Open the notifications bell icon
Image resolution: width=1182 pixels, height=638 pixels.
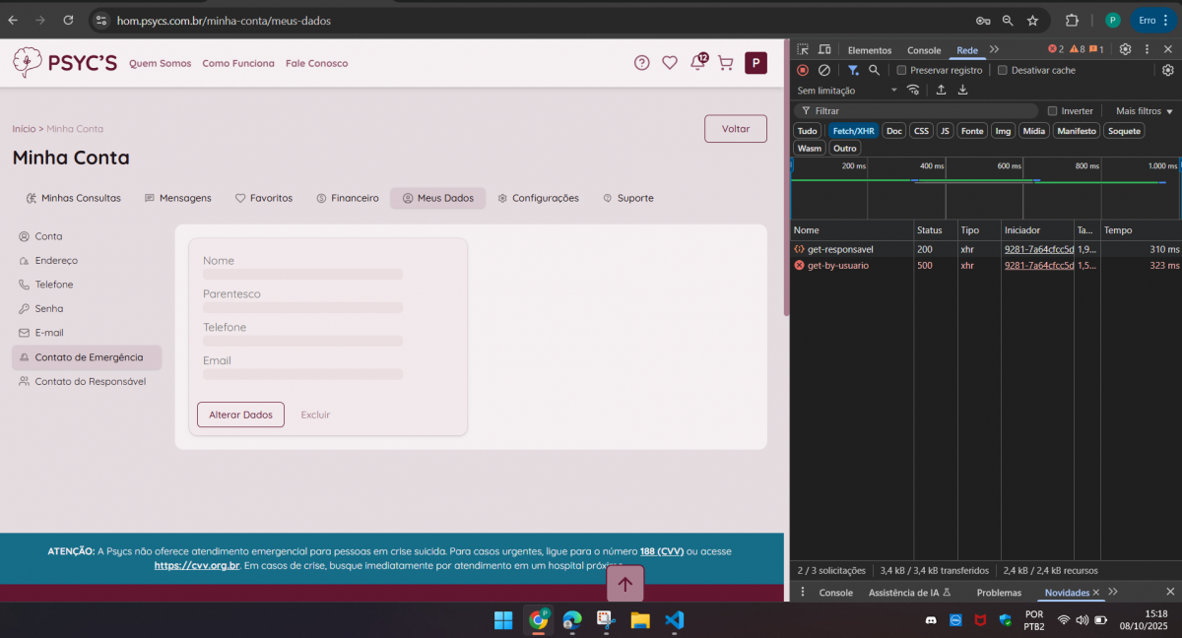697,63
